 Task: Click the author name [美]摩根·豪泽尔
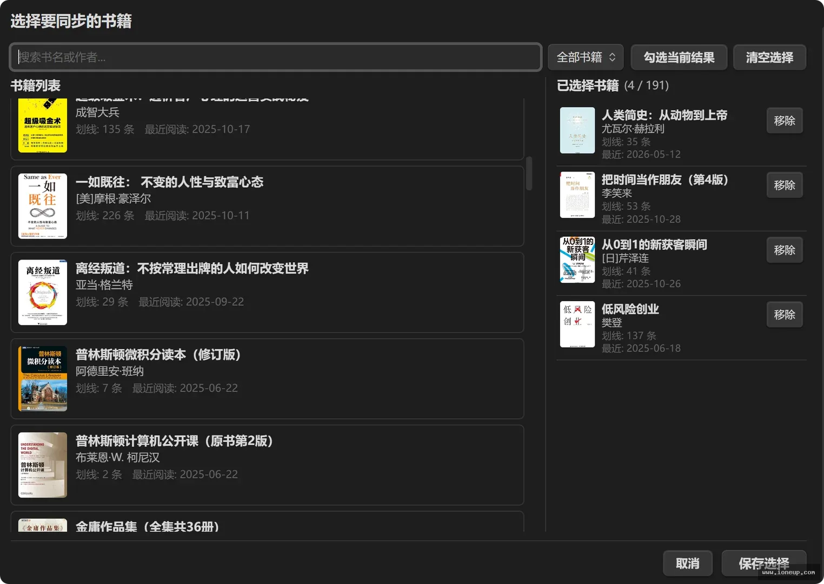(113, 198)
